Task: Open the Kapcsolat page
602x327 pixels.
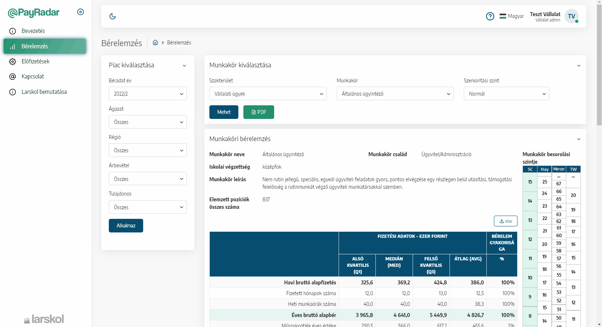Action: click(x=33, y=76)
